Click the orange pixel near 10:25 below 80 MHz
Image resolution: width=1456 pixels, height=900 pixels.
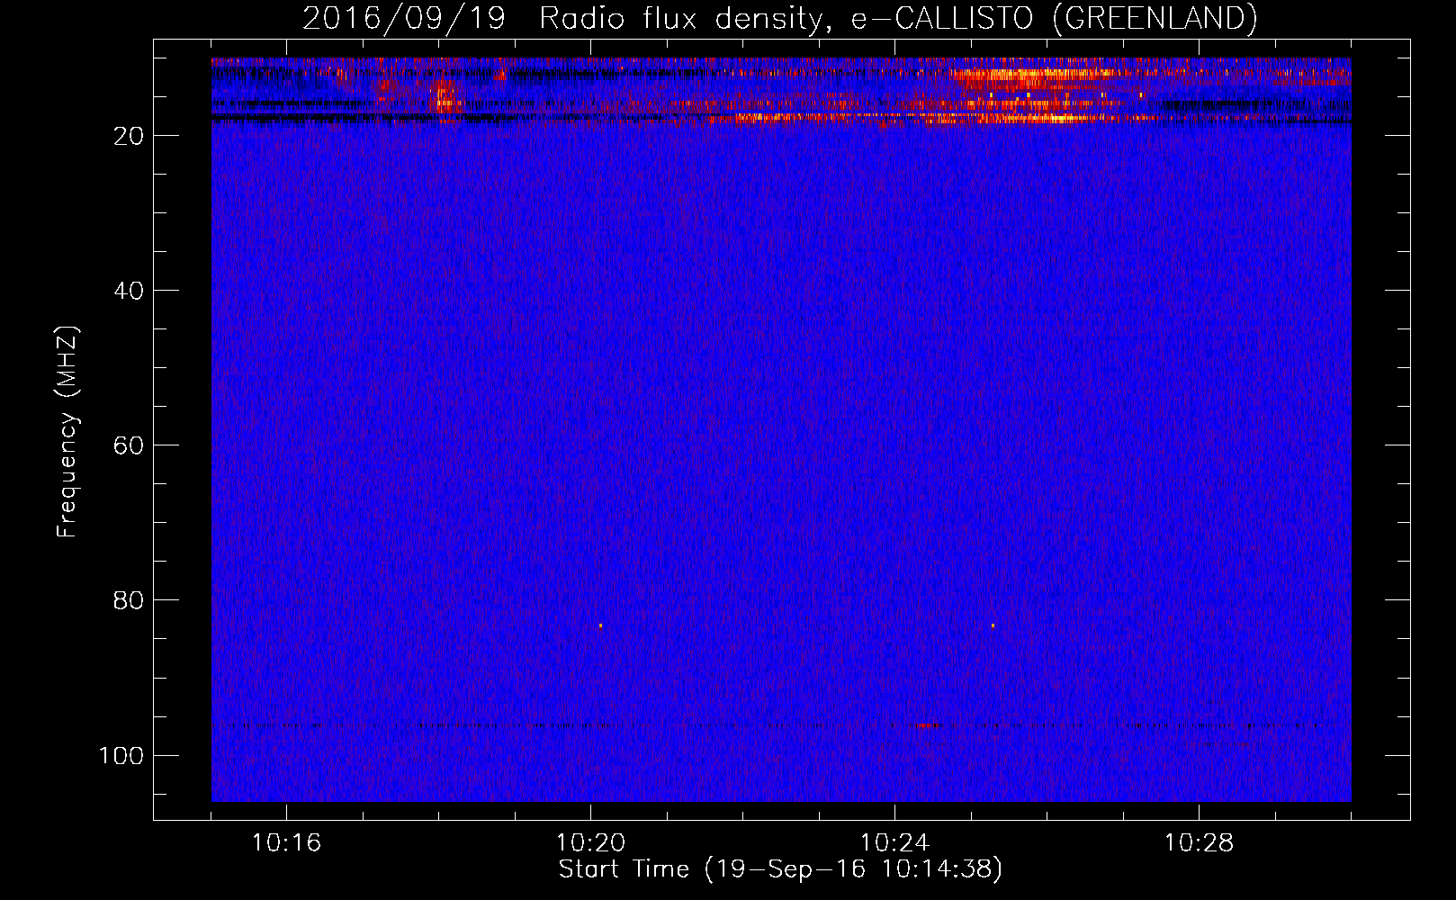tap(993, 625)
